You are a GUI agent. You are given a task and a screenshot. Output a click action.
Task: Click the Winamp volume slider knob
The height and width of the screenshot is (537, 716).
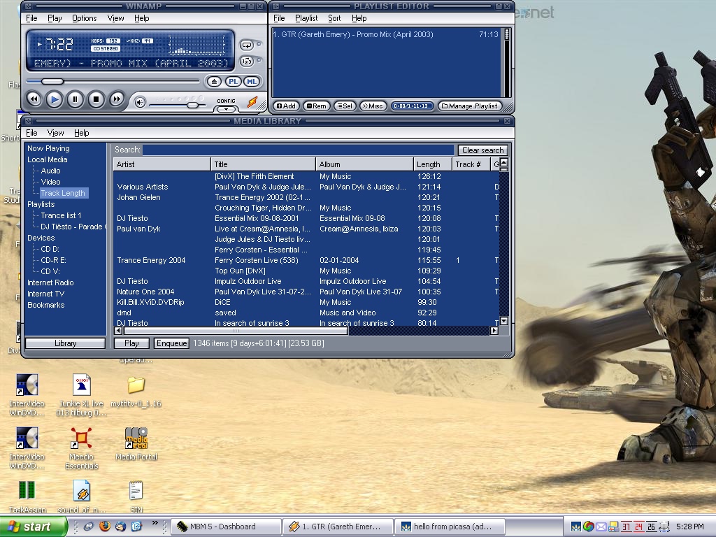pyautogui.click(x=193, y=105)
